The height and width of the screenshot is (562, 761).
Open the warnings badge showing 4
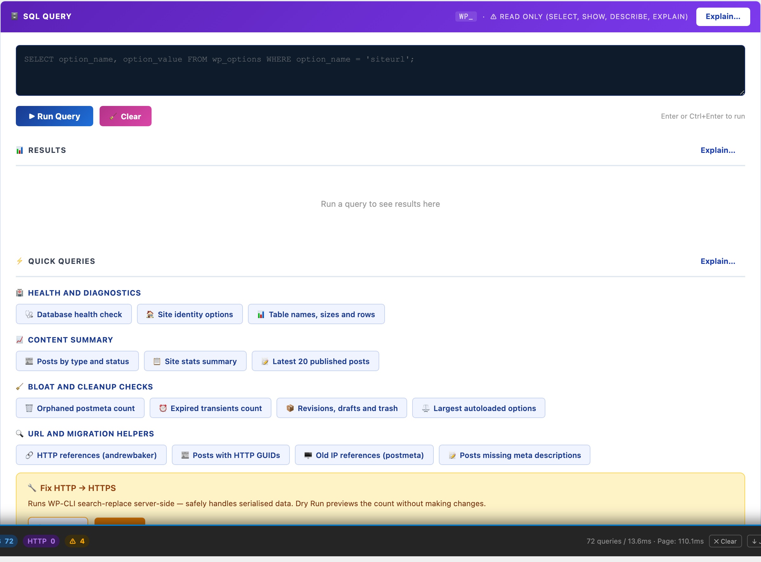tap(77, 541)
